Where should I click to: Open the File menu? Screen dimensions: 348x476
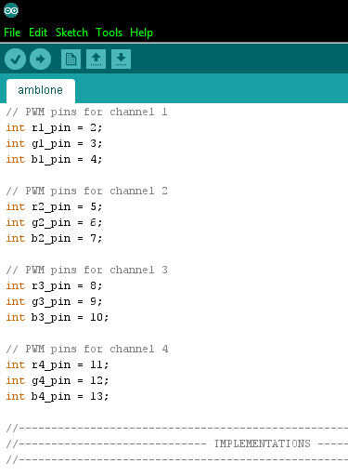coord(12,33)
